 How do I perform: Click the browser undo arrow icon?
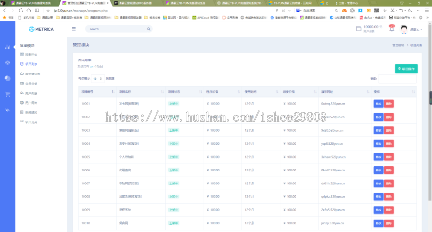[401, 11]
